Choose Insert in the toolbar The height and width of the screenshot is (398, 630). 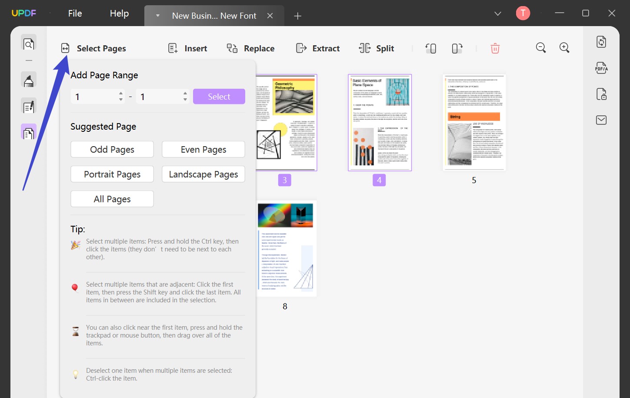coord(196,48)
